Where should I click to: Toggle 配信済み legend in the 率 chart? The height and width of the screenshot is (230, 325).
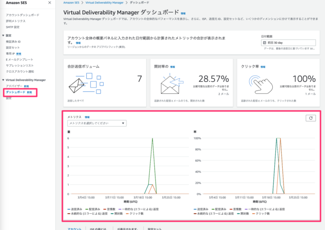point(219,209)
